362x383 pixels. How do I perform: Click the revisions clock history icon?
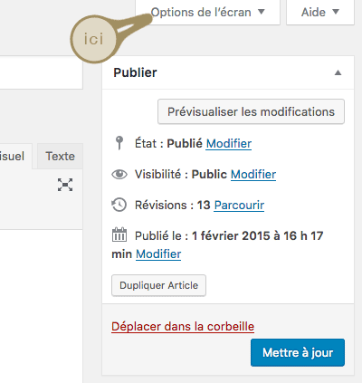[119, 205]
